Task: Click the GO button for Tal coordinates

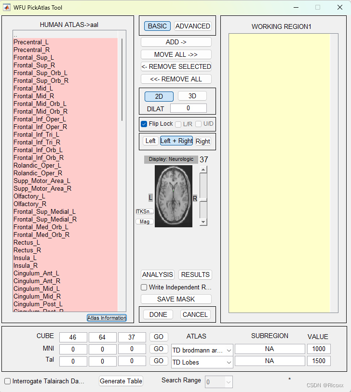Action: pyautogui.click(x=159, y=361)
